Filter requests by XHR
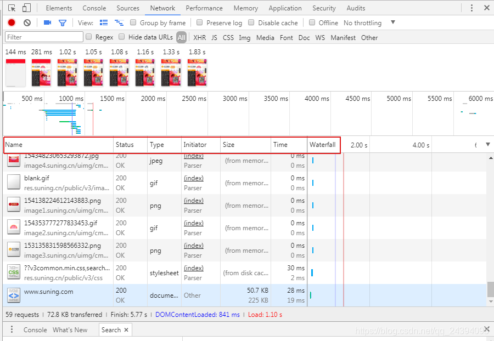This screenshot has height=341, width=494. point(199,37)
